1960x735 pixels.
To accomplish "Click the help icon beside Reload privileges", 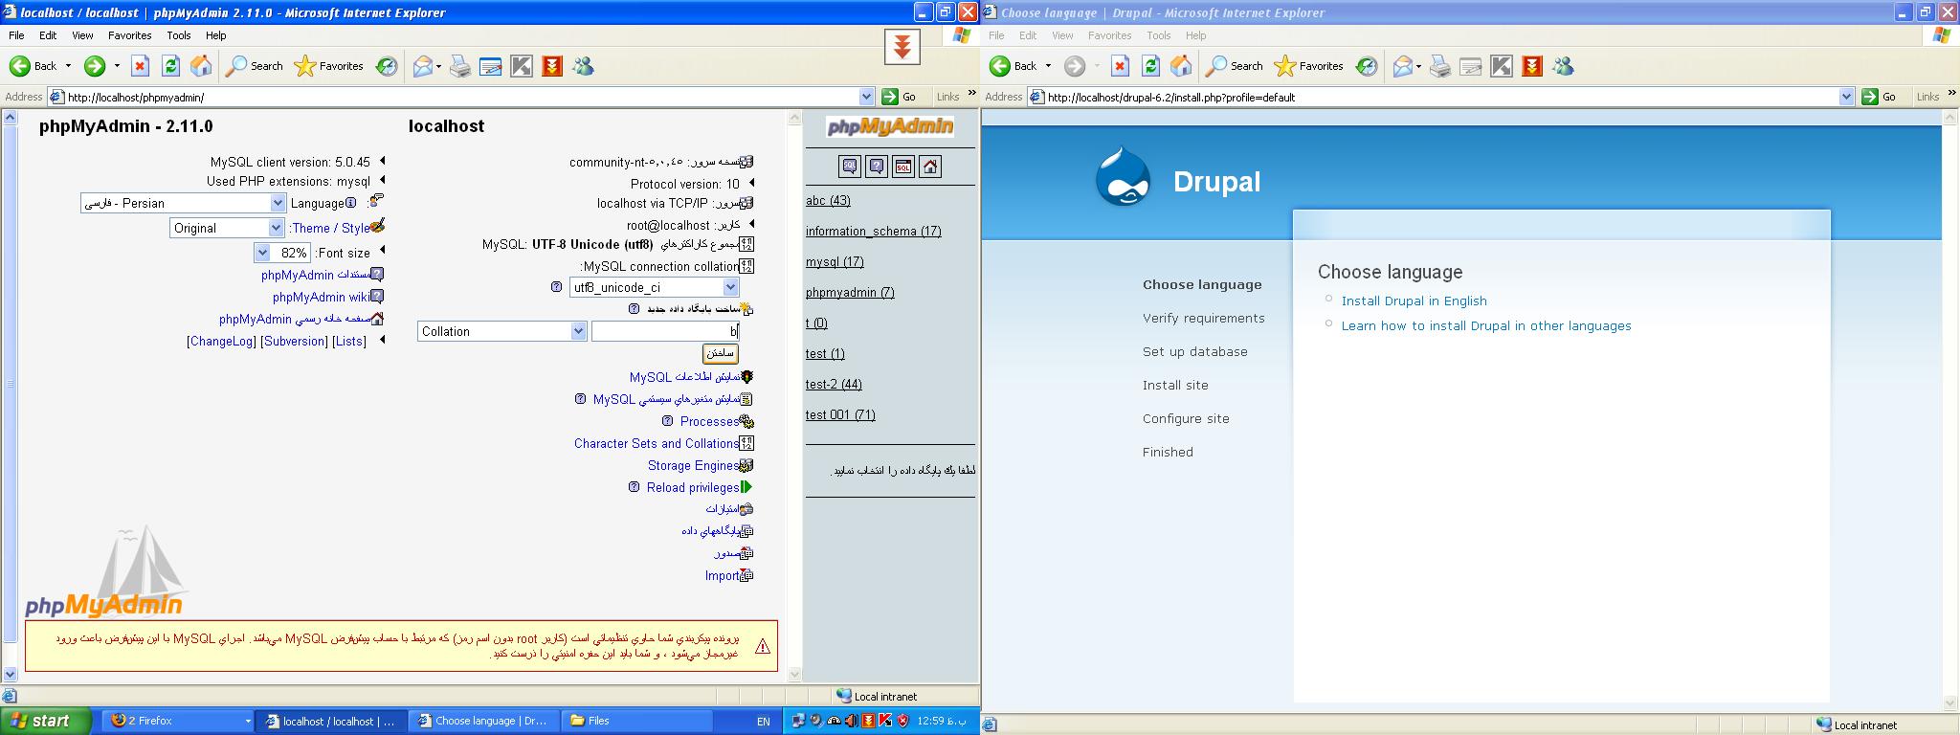I will coord(634,487).
